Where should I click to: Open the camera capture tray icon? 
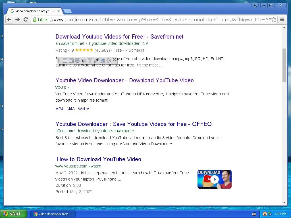coord(265,214)
